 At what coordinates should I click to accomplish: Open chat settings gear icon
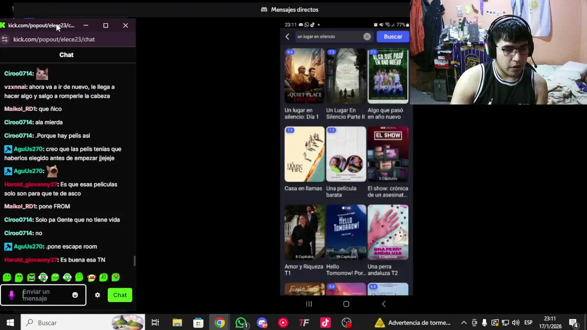tap(97, 295)
